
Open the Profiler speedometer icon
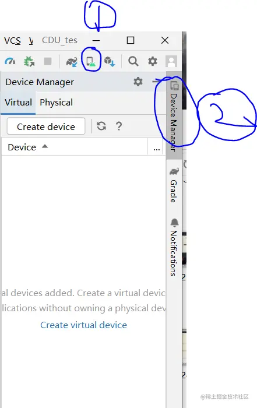10,61
